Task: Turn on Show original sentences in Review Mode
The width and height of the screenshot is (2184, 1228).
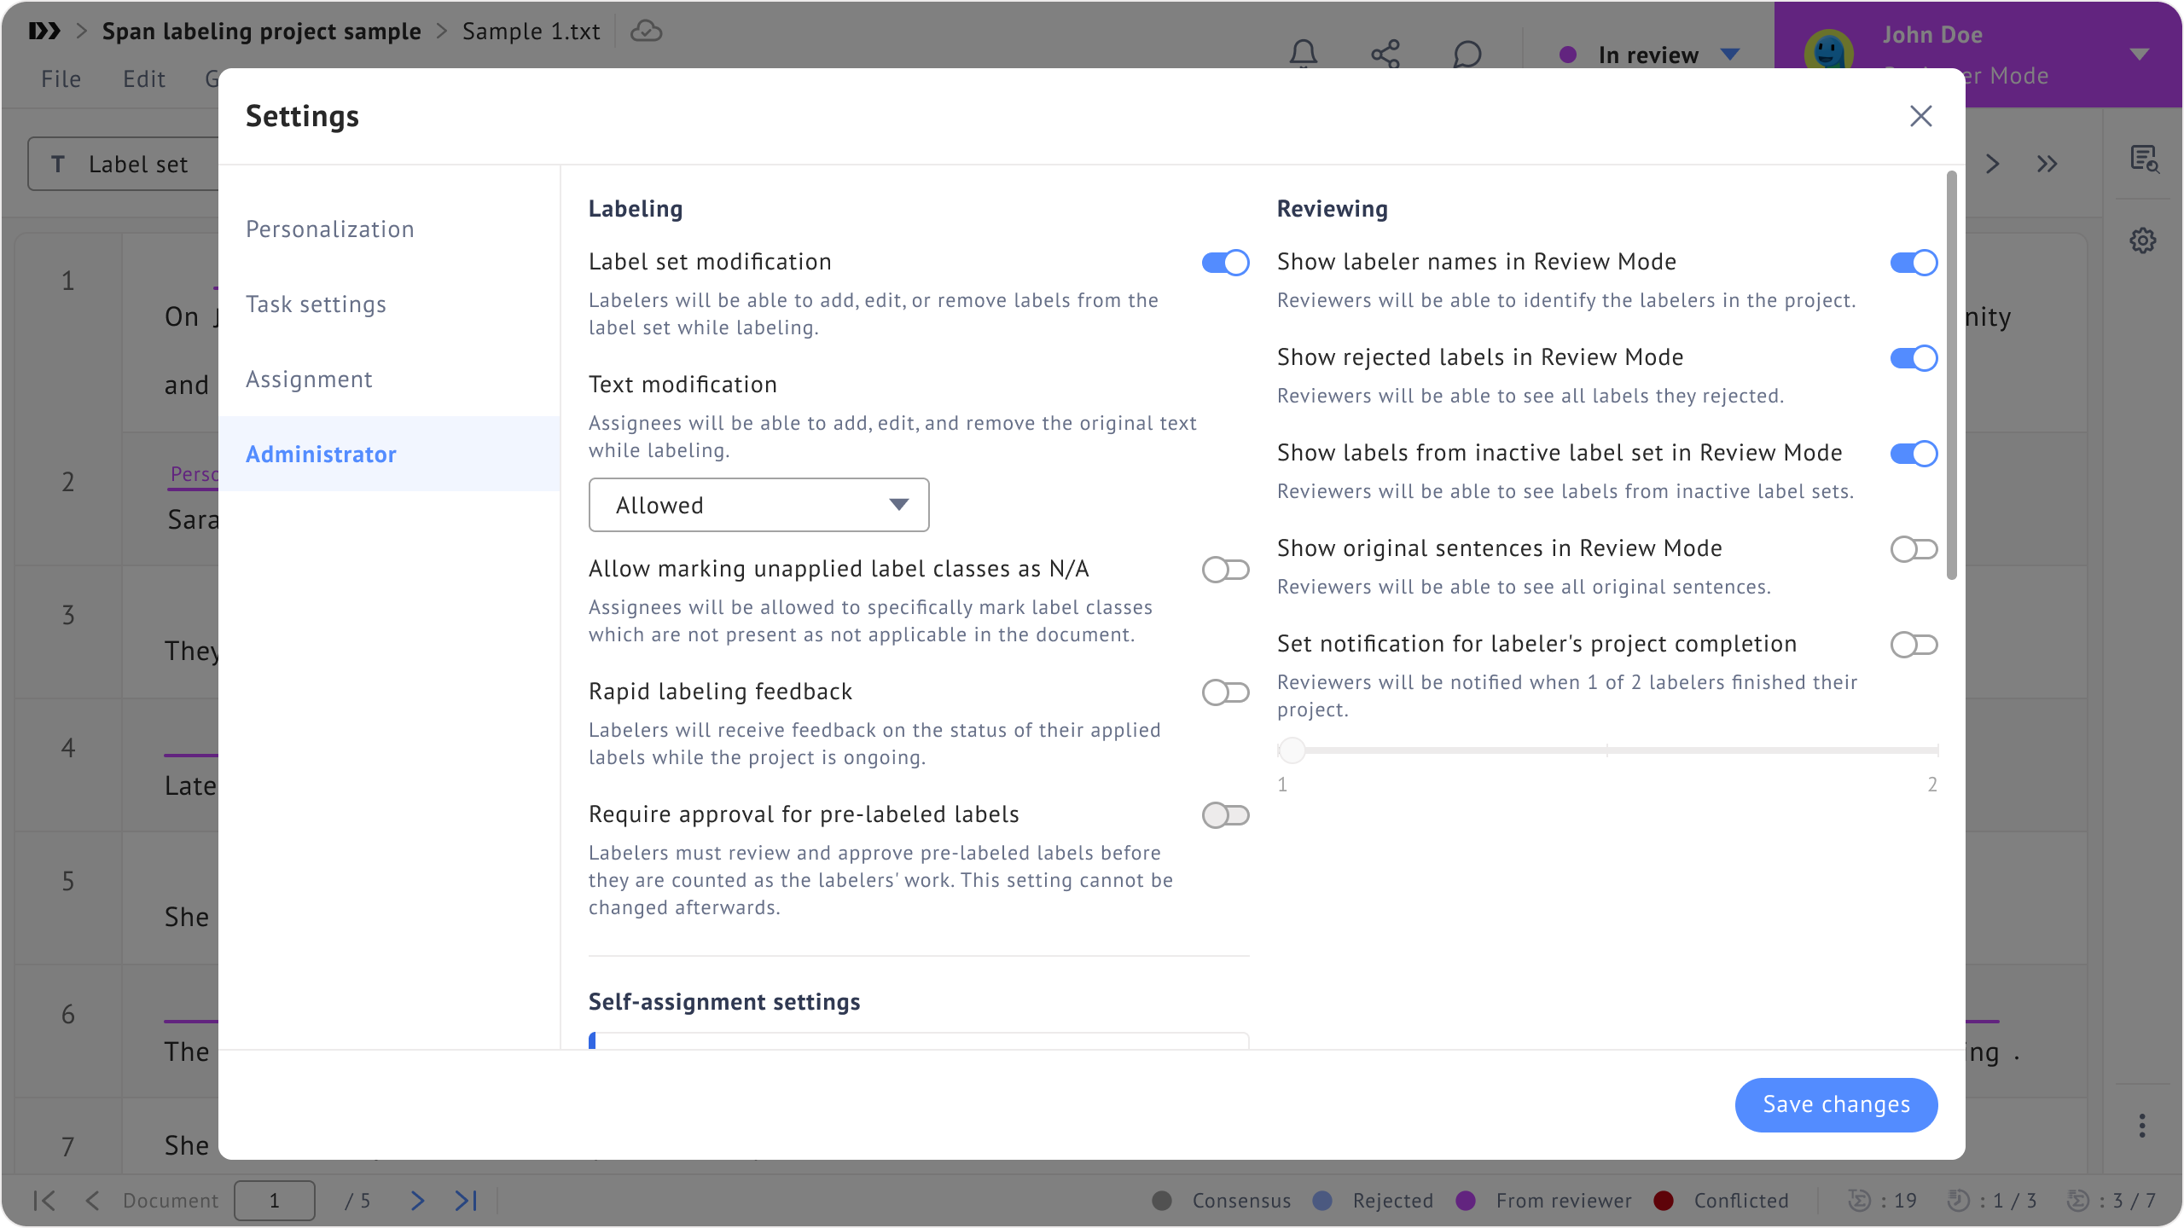Action: [1914, 549]
